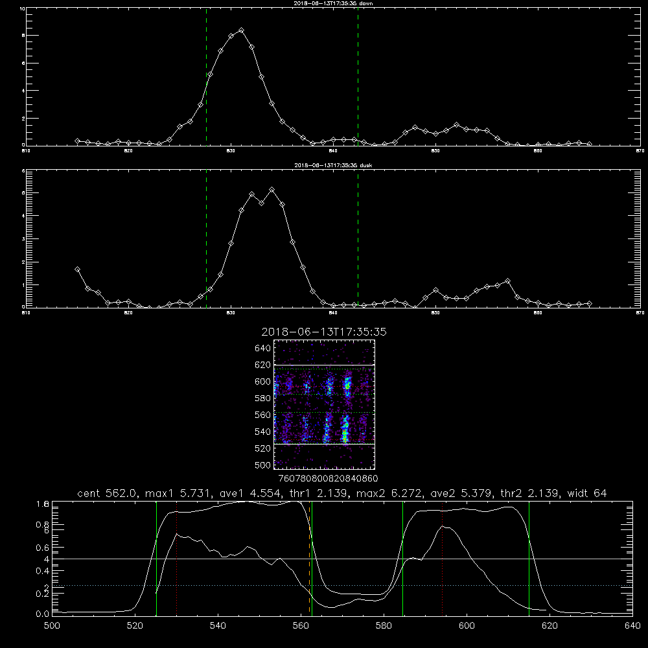
Task: Click 'cent 562.0' in the stats header
Action: point(107,493)
